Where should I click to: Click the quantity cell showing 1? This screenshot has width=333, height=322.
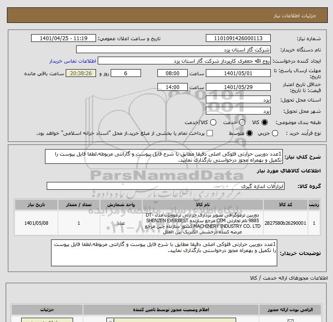pyautogui.click(x=79, y=223)
